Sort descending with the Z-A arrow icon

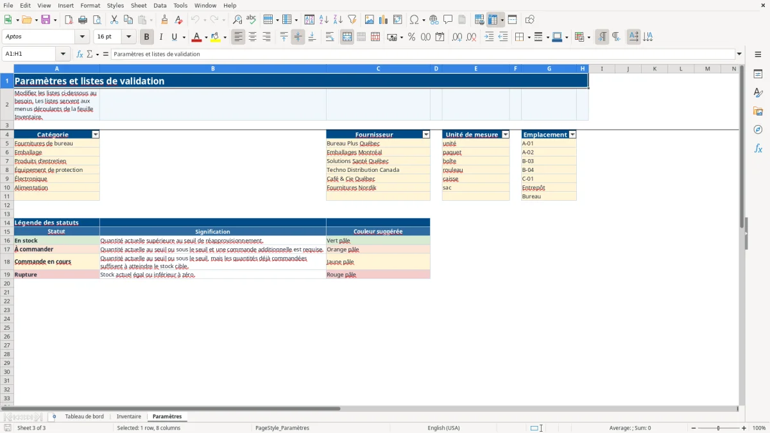click(x=338, y=20)
